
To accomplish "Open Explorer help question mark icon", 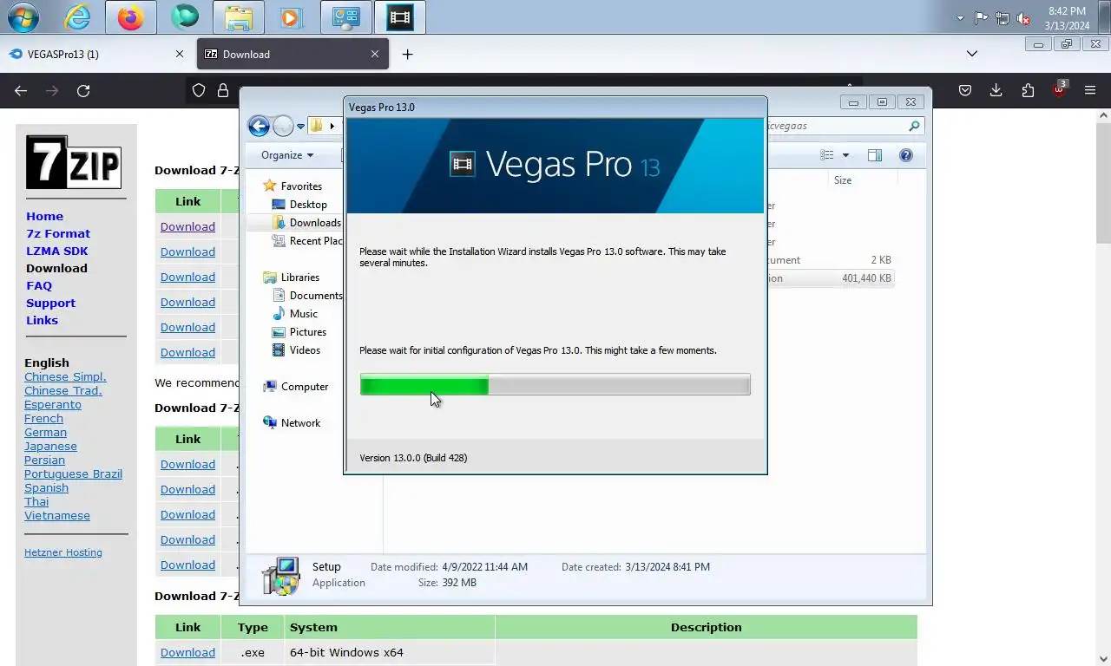I will coord(906,155).
